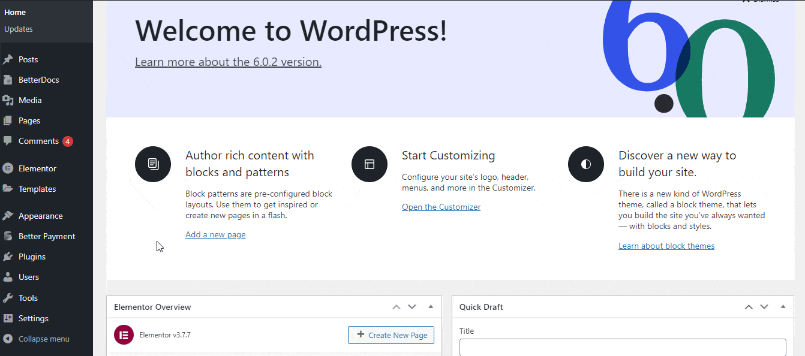Viewport: 805px width, 356px height.
Task: Click the half-circle block theme icon
Action: [x=586, y=164]
